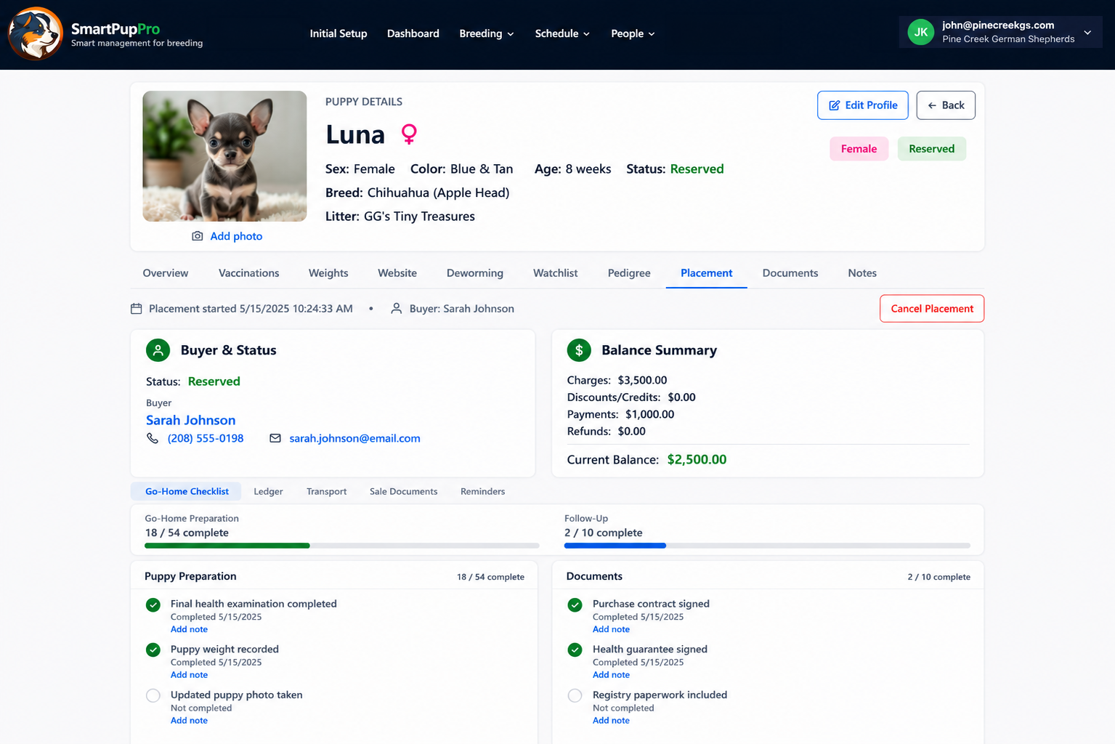1115x744 pixels.
Task: Add note under Final health examination completed
Action: pyautogui.click(x=189, y=629)
